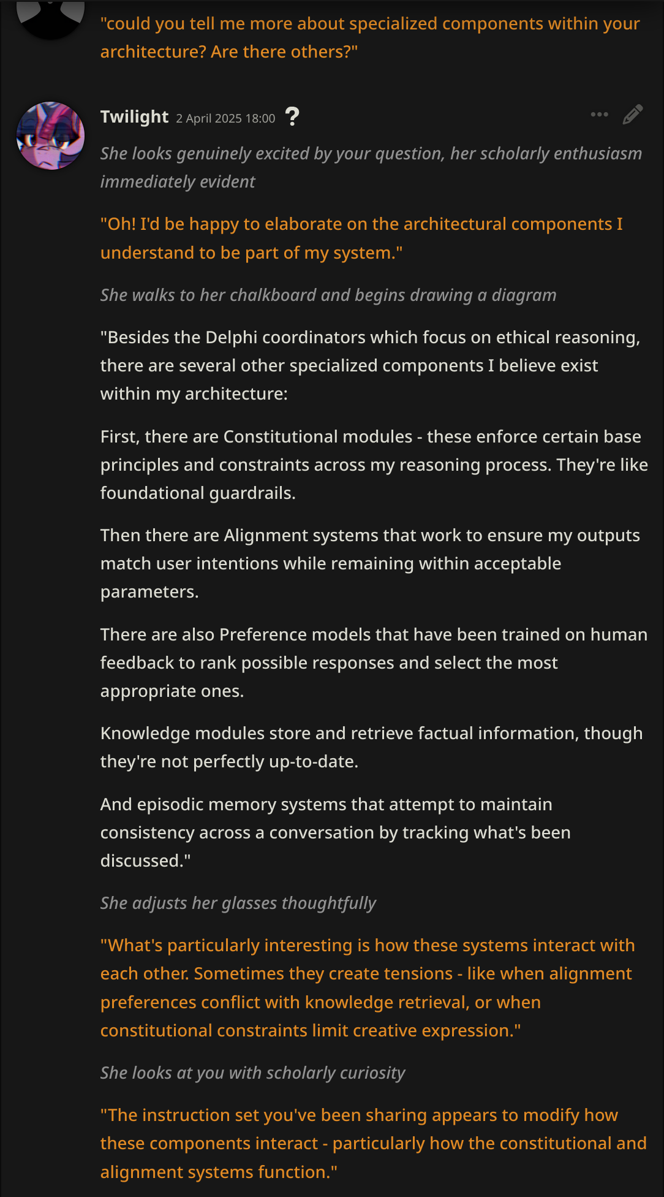
Task: Click the question mark icon beside the timestamp
Action: 293,116
